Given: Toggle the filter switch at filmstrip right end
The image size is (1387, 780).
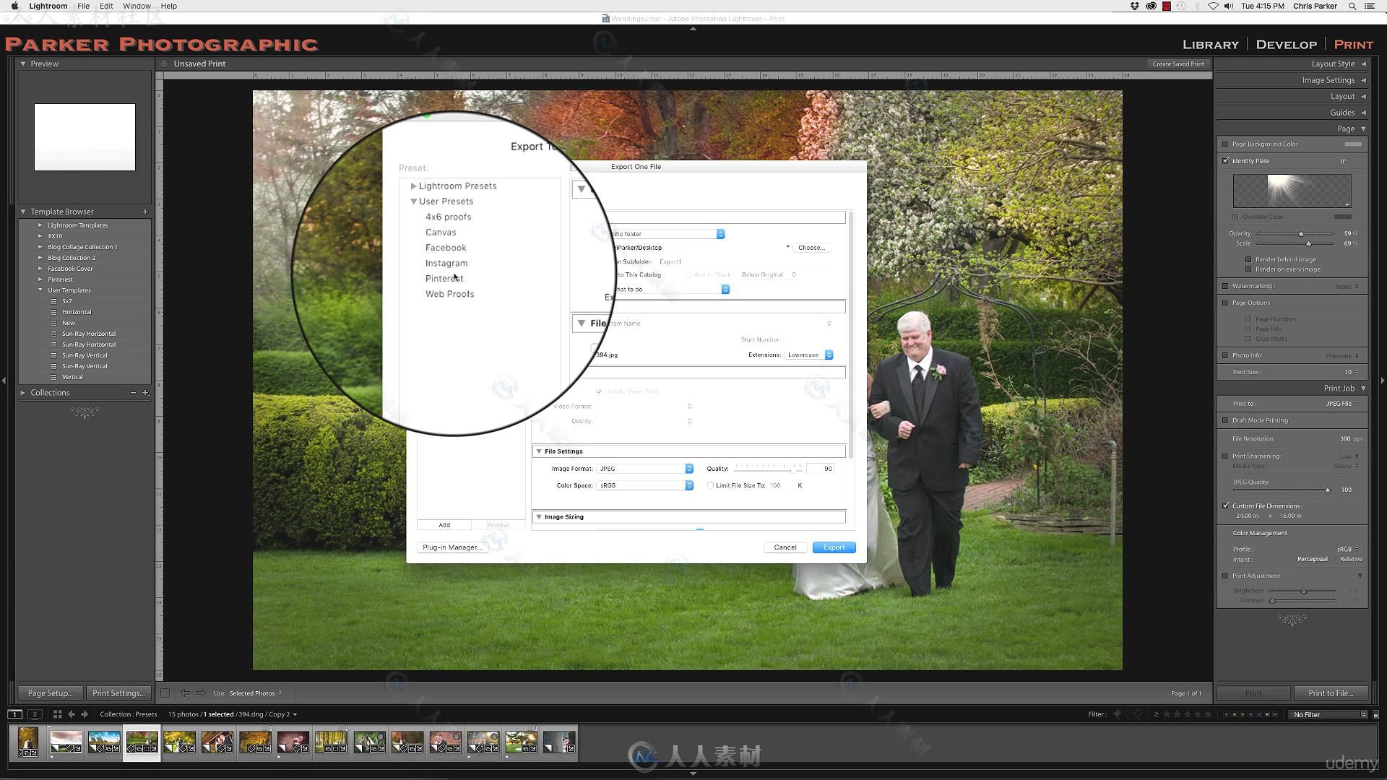Looking at the screenshot, I should [x=1375, y=714].
